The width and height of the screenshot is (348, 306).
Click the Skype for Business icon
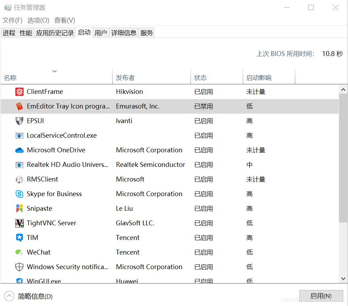(19, 194)
